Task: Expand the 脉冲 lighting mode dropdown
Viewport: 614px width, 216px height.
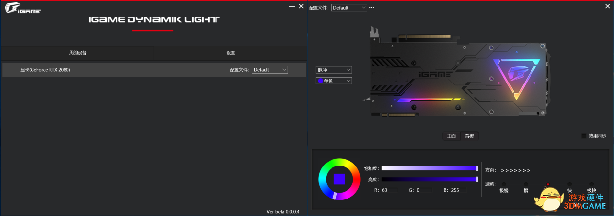Action: tap(334, 70)
